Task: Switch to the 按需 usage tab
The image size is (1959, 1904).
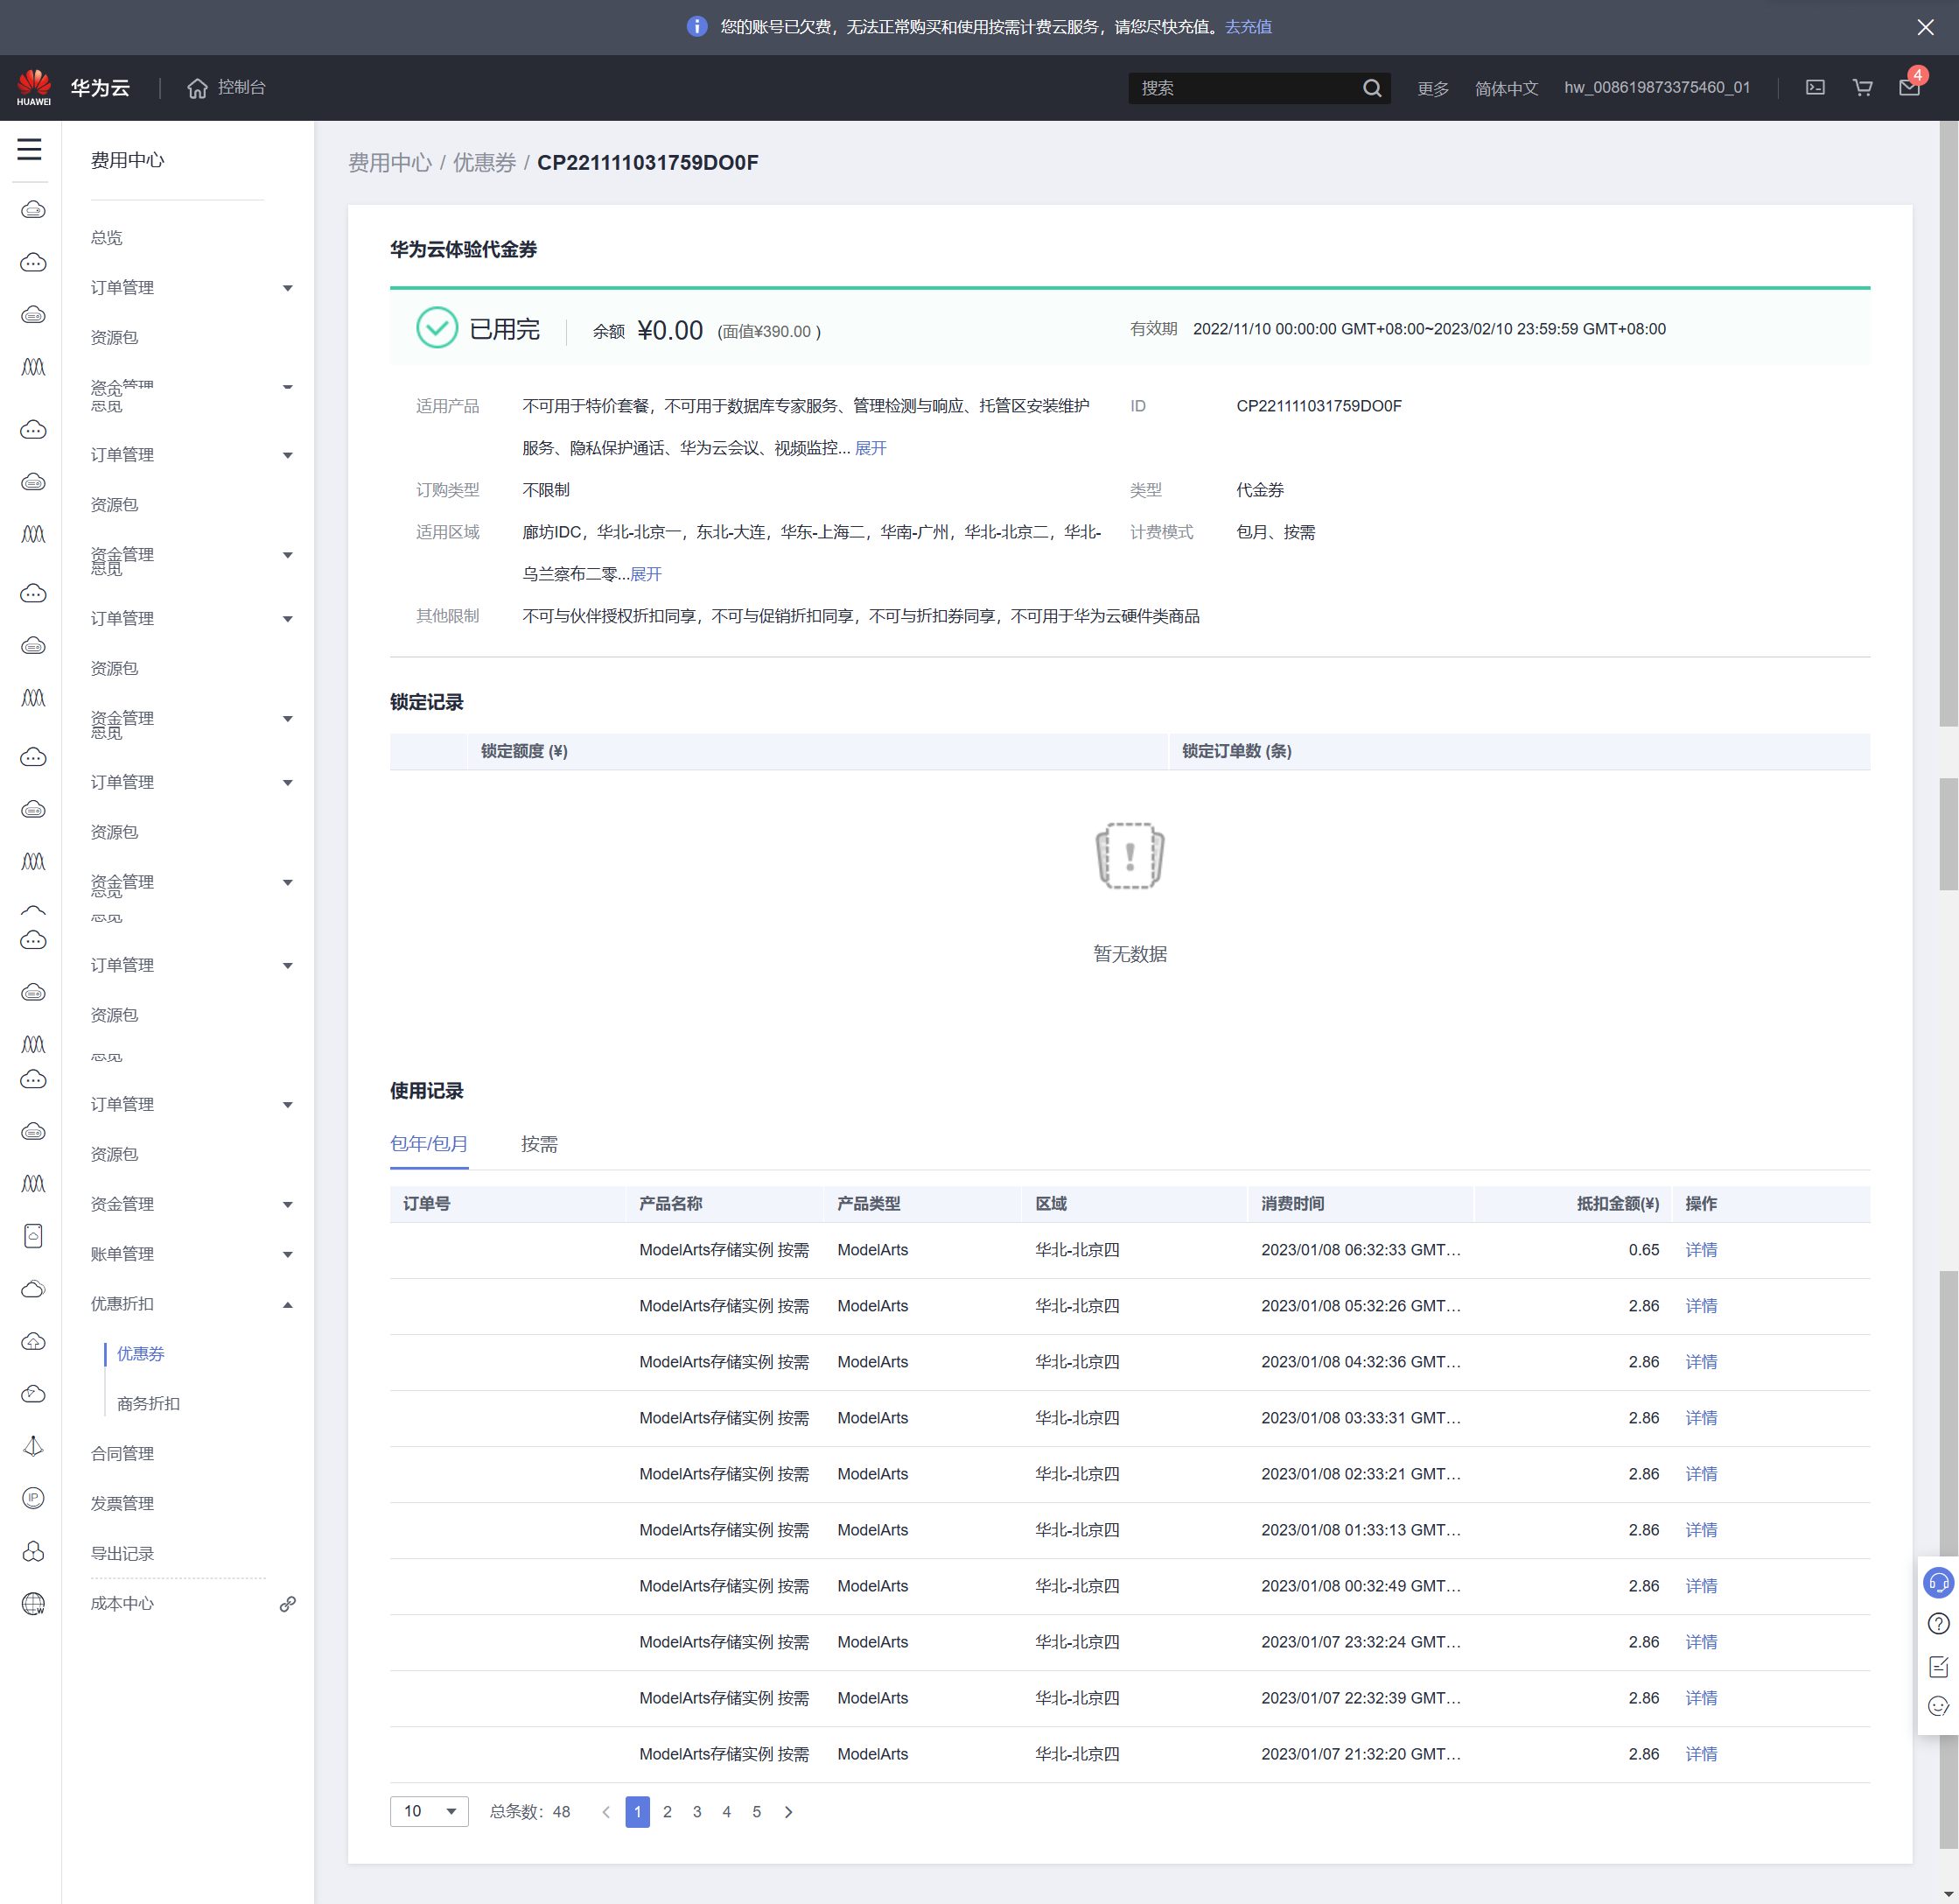Action: click(x=539, y=1144)
